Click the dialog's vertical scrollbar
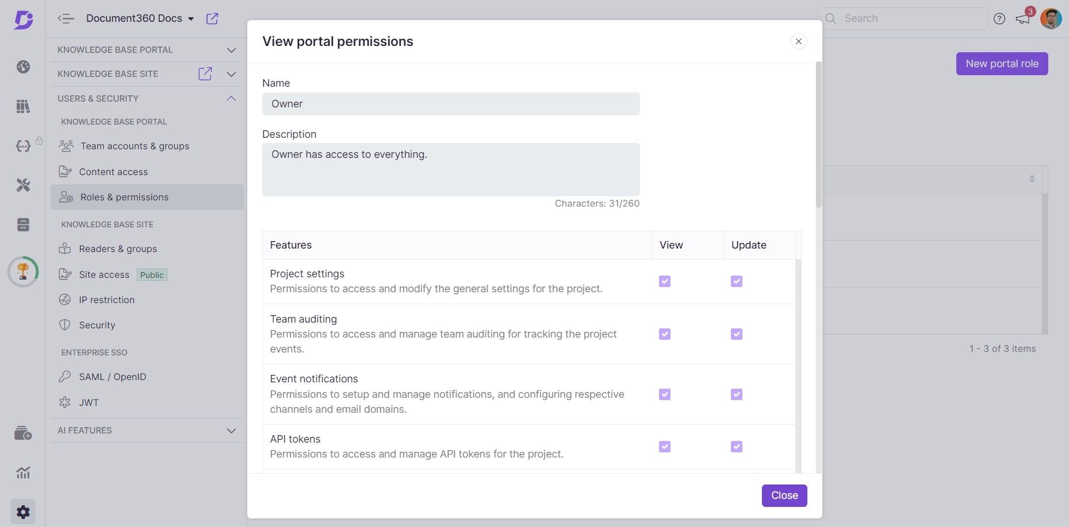 coord(819,135)
